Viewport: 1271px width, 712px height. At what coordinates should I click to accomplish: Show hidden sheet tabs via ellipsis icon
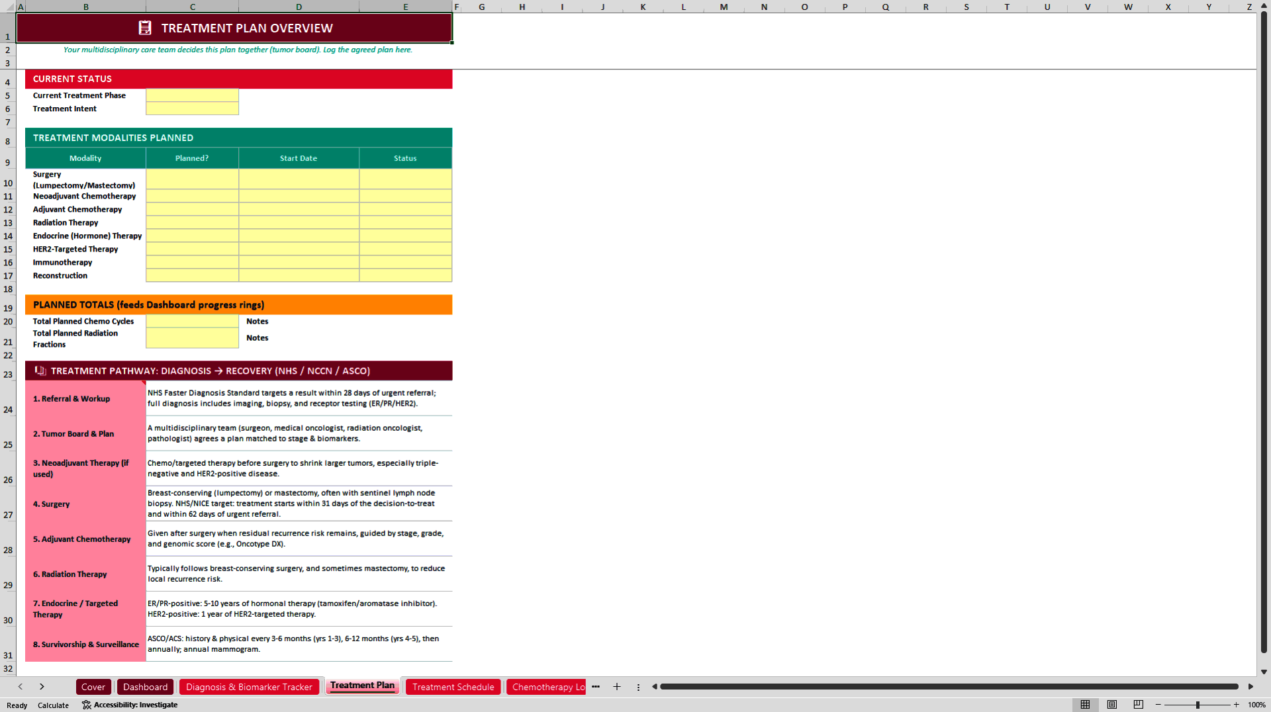pos(596,687)
